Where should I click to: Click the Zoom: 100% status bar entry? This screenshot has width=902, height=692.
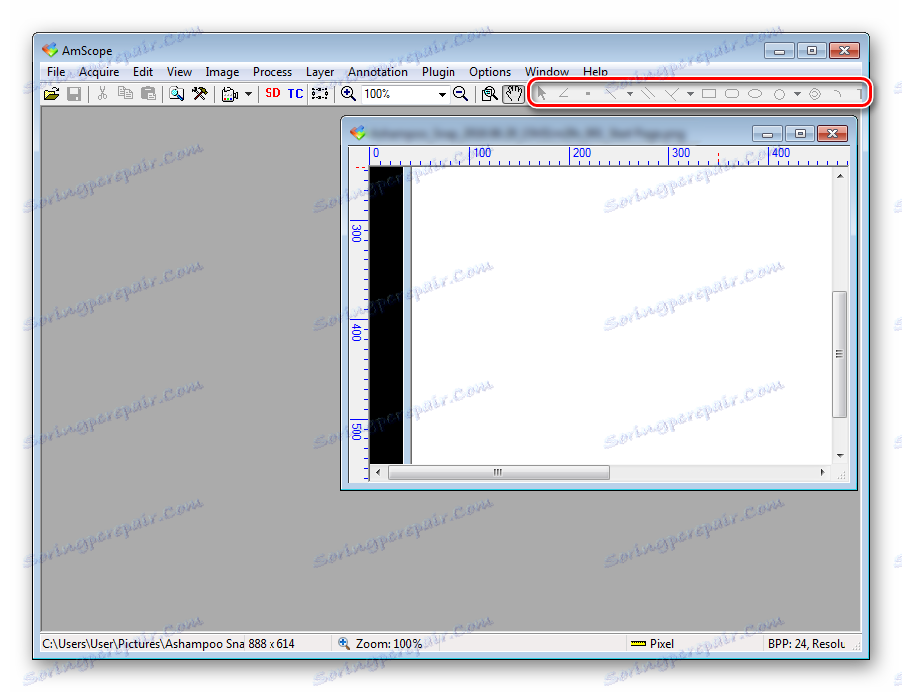pos(380,644)
